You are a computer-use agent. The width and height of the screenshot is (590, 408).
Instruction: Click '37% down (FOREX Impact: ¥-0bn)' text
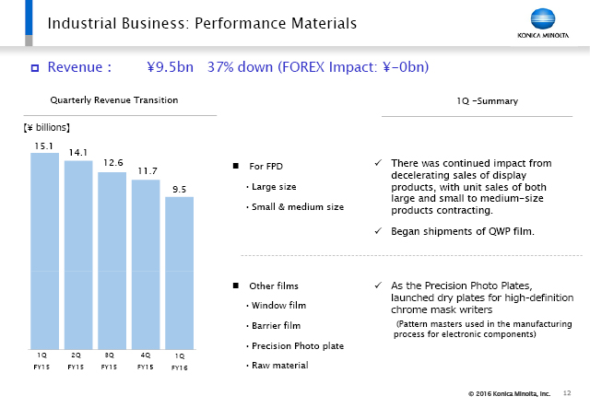click(318, 67)
